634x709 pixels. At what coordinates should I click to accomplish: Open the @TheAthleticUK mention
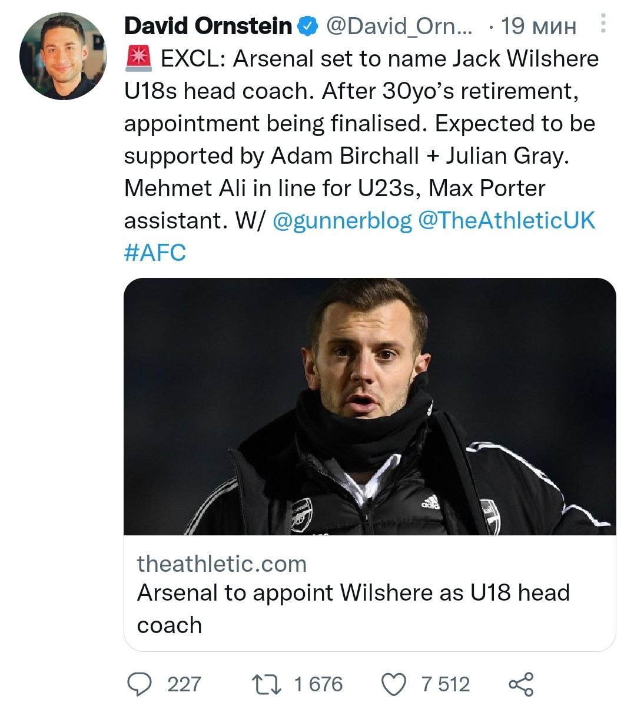click(506, 220)
